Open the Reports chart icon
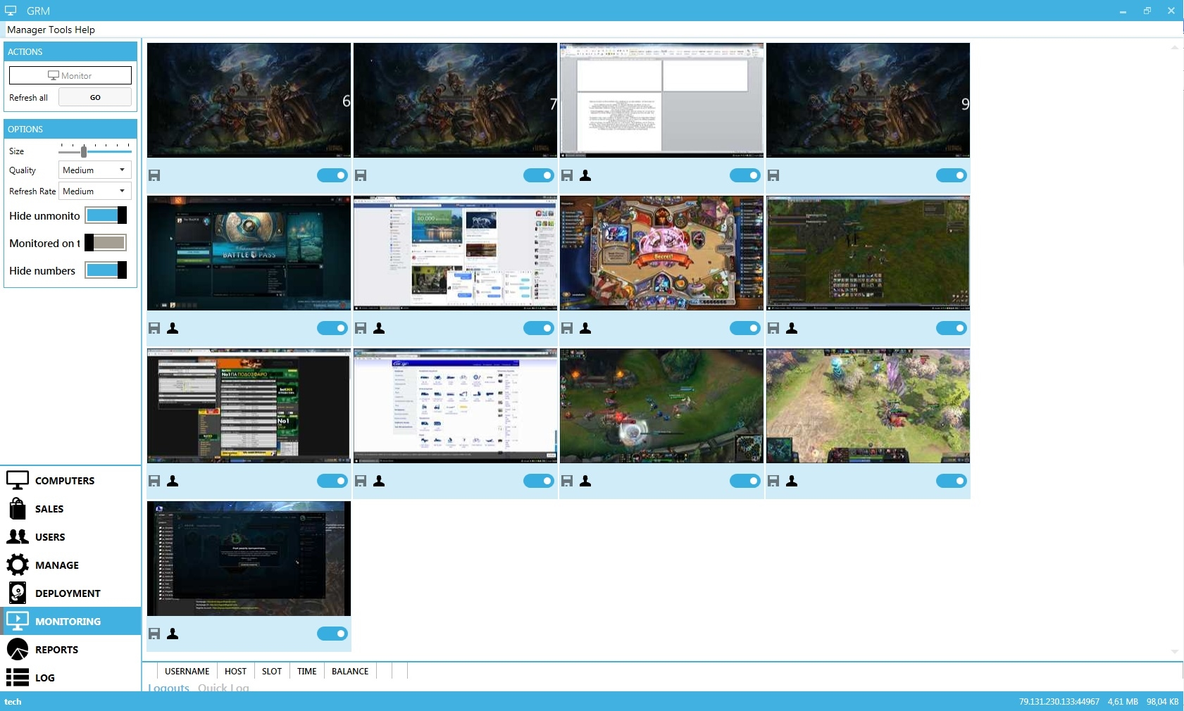 tap(18, 649)
